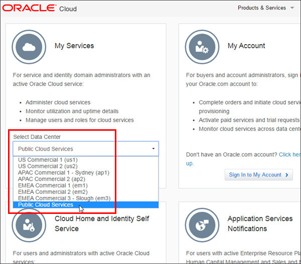This screenshot has width=301, height=264.
Task: Click the My Account user-gear icon
Action: 202,47
